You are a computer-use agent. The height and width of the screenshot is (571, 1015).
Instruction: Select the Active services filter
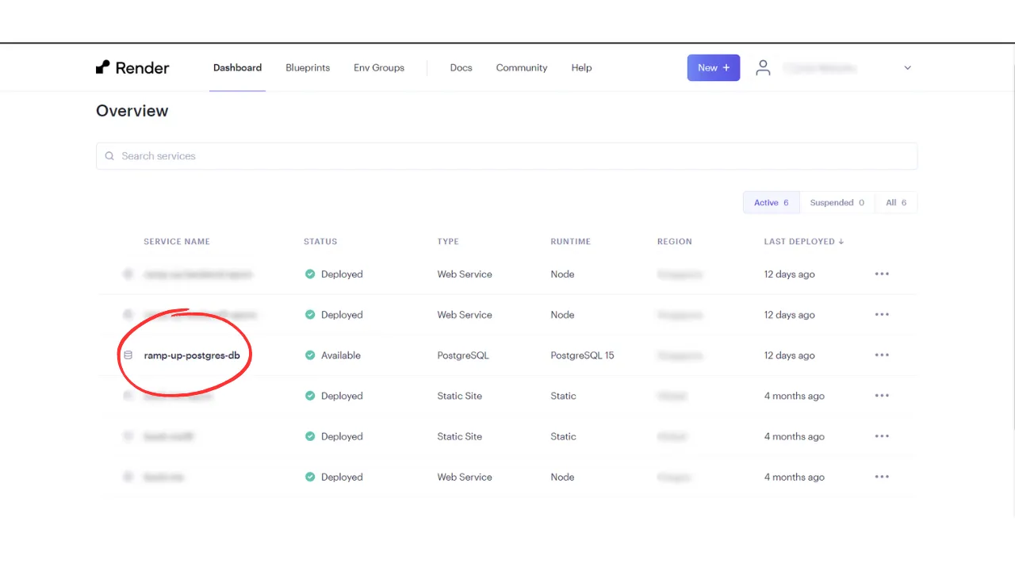[x=770, y=202]
